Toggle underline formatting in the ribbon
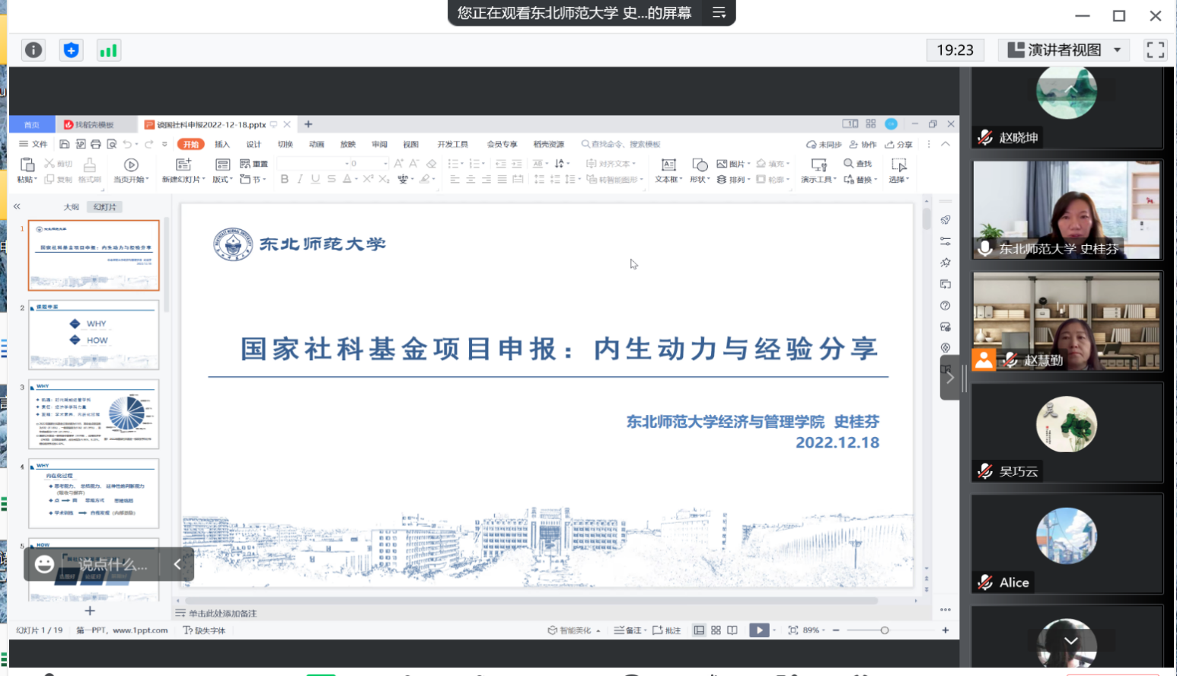Viewport: 1177px width, 676px height. 315,180
